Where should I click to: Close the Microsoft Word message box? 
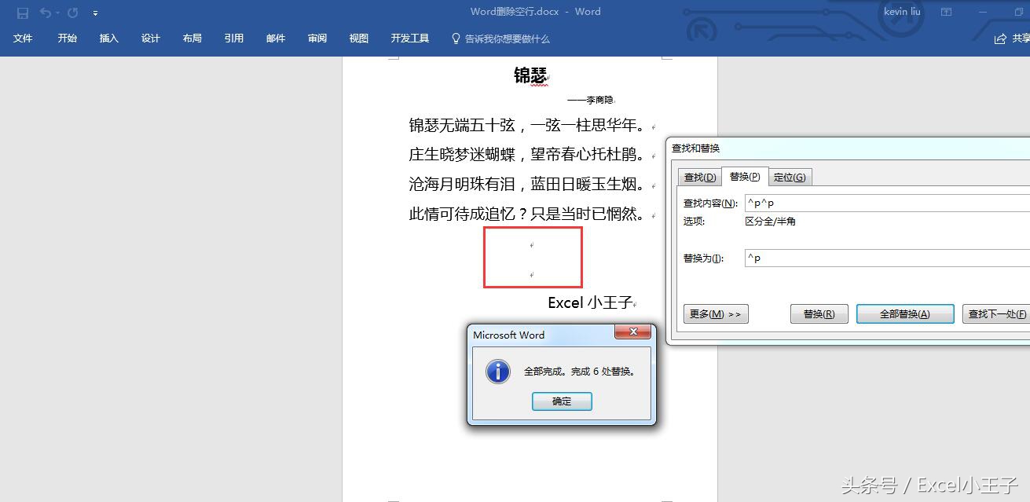click(633, 332)
